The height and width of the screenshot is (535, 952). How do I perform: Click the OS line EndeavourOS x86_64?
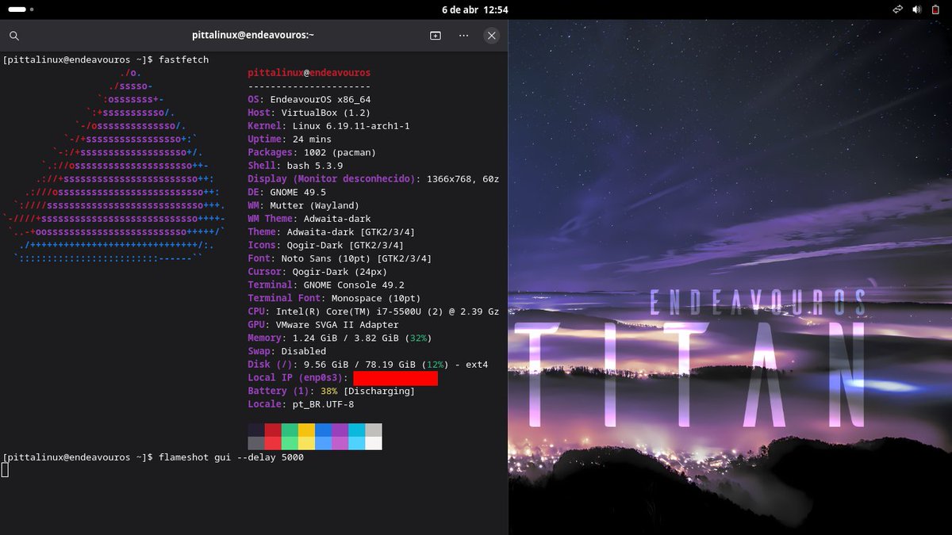(309, 99)
